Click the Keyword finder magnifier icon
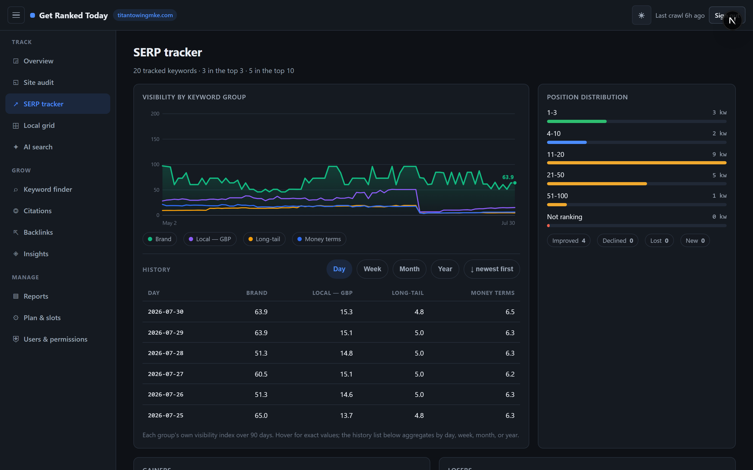The height and width of the screenshot is (470, 753). tap(16, 190)
